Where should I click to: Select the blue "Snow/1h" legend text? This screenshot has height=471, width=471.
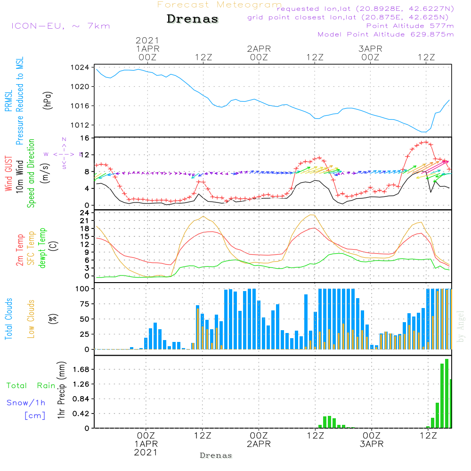tap(26, 403)
